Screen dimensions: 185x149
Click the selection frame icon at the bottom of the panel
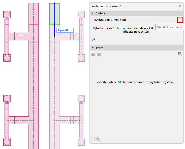point(93,139)
